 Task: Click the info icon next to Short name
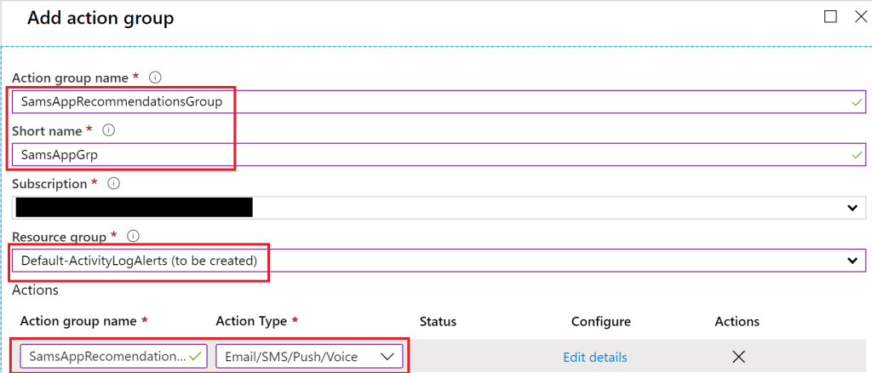point(108,131)
